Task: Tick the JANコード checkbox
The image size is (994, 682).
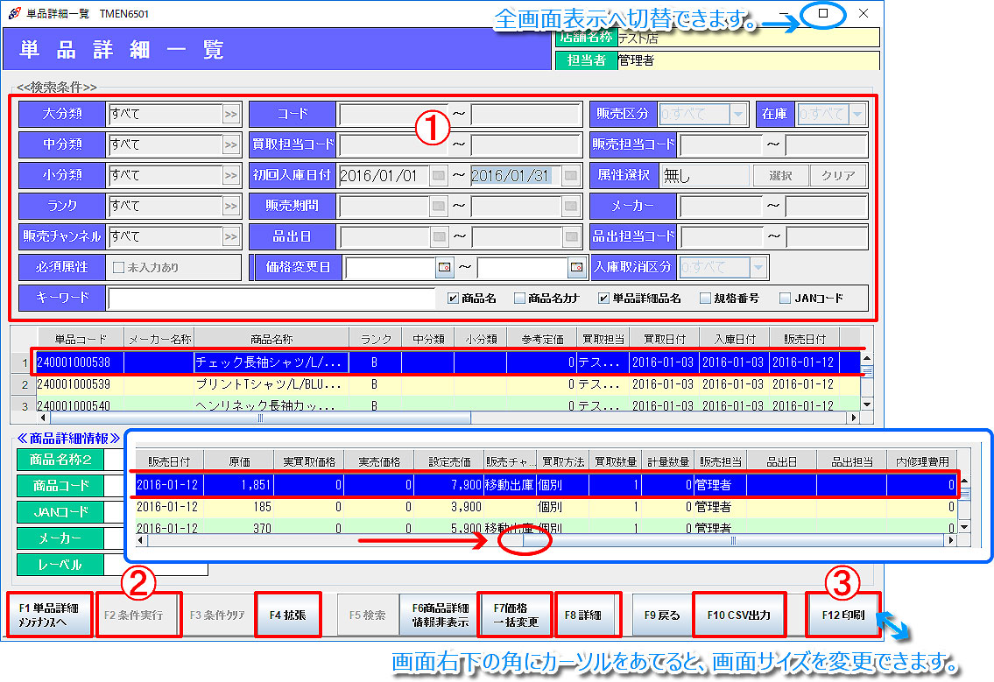Action: 785,299
